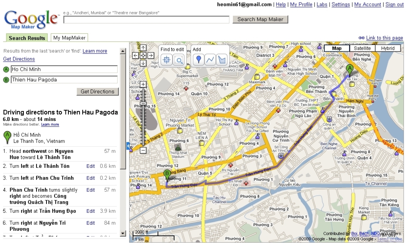This screenshot has height=245, width=407.
Task: Switch to Satellite view
Action: 362,49
